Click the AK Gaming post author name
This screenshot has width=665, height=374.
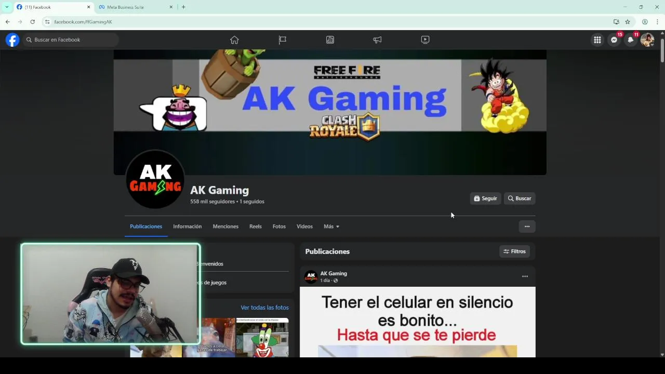coord(334,274)
